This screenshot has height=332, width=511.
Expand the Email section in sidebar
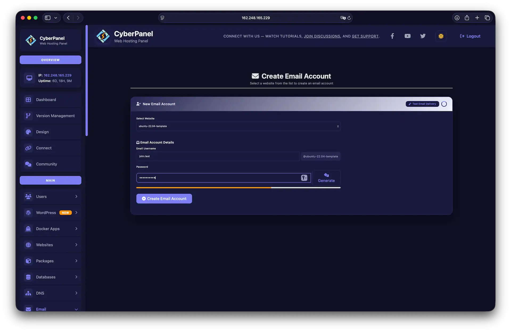tap(51, 309)
